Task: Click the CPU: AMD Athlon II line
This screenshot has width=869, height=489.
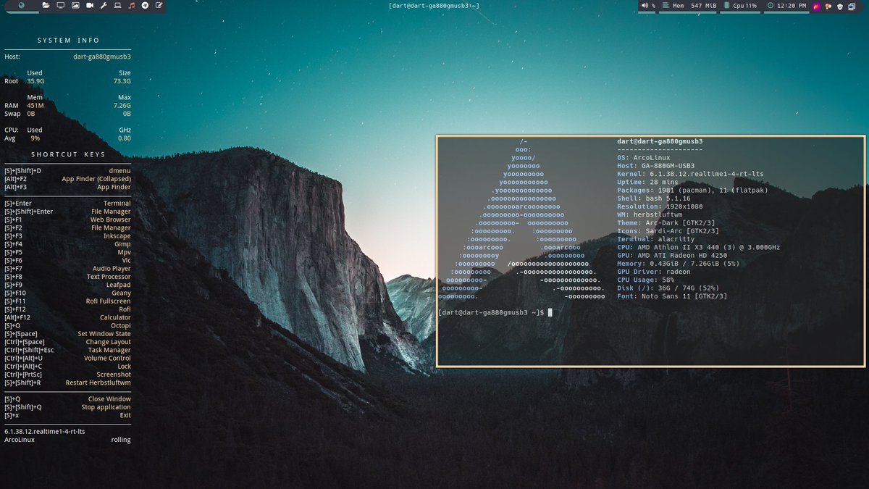Action: point(698,247)
